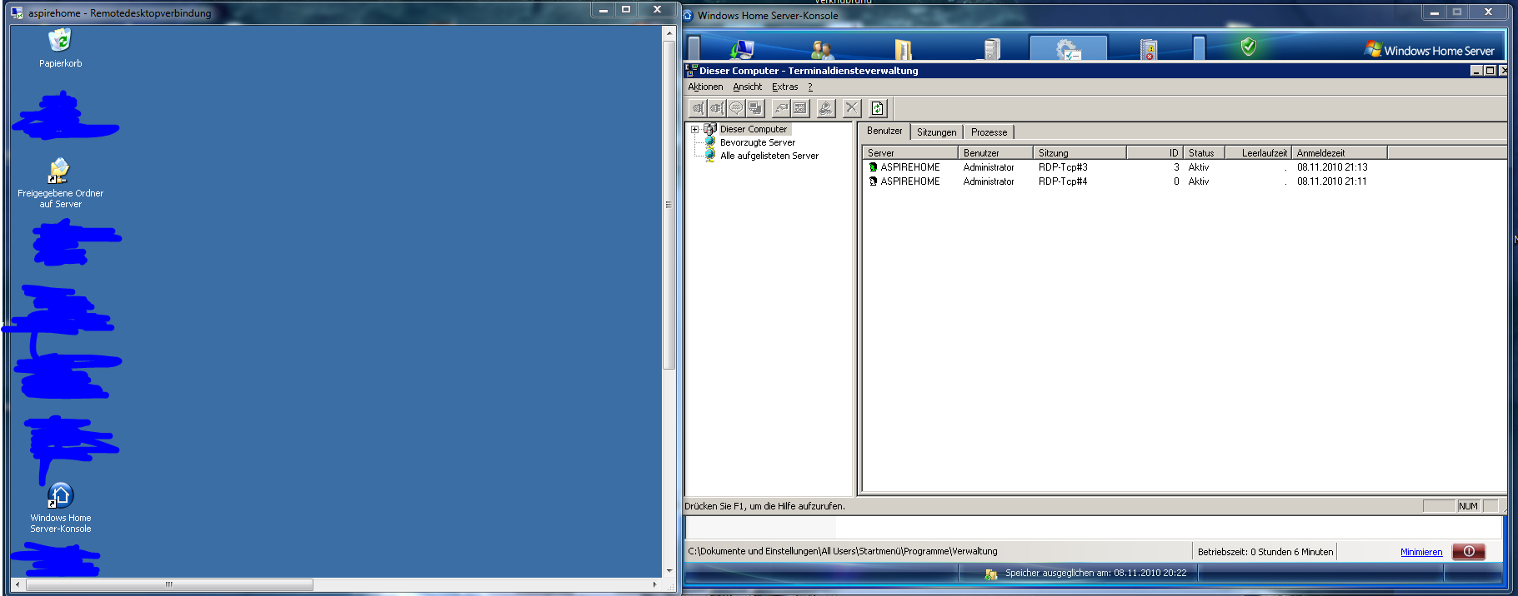Click the remote desktop horizontal scrollbar
Image resolution: width=1518 pixels, height=596 pixels.
coord(169,584)
